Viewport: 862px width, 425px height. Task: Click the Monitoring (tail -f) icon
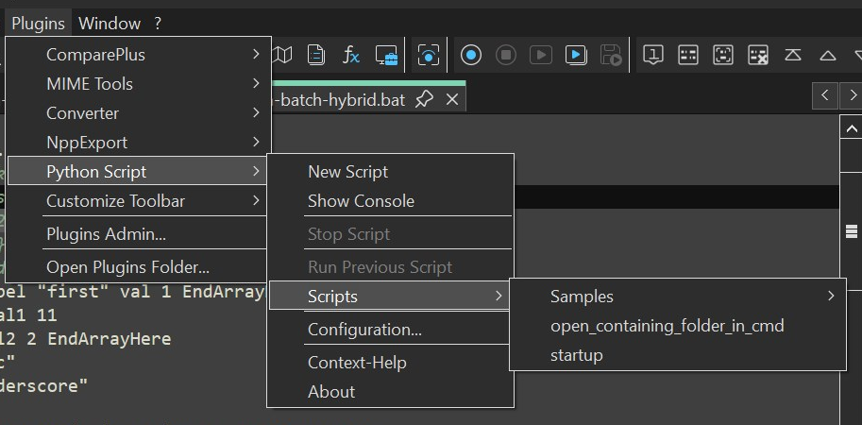point(429,56)
